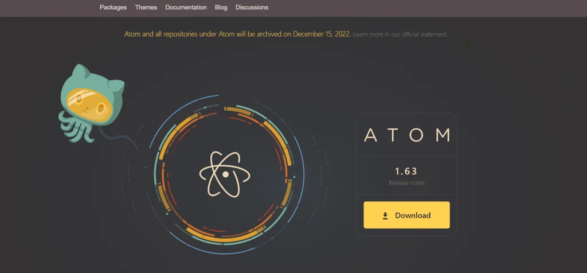The width and height of the screenshot is (587, 273).
Task: Click the Atom logo in the circle center
Action: pos(225,173)
